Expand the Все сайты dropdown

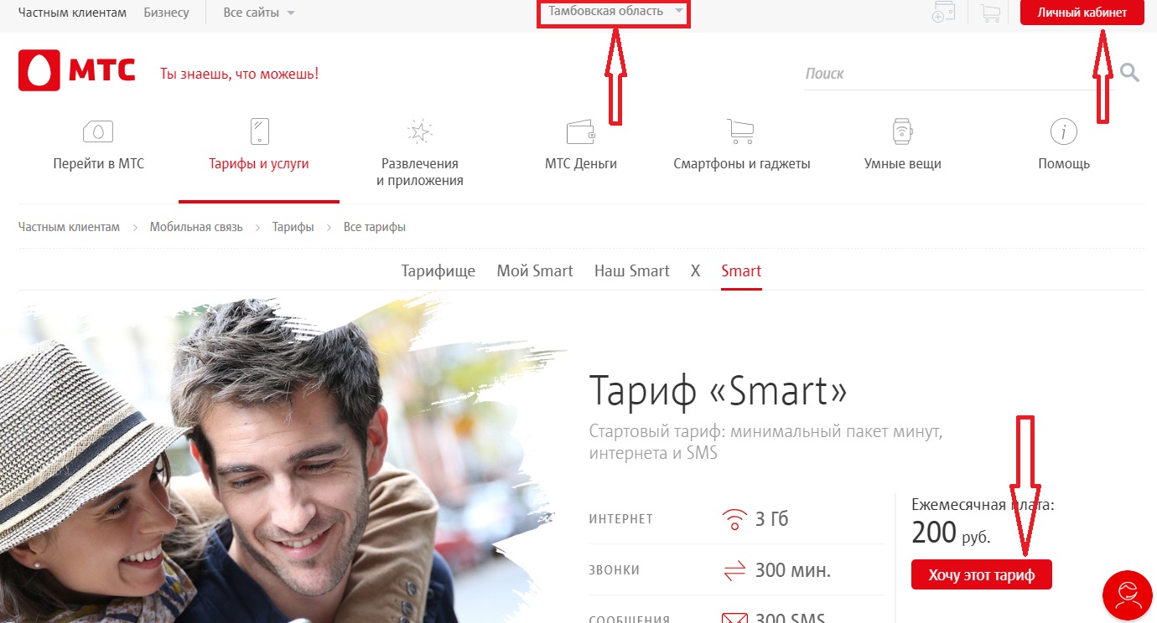tap(259, 13)
